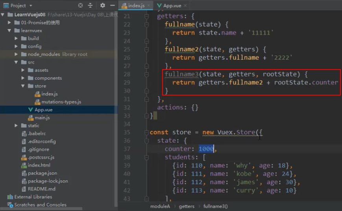Expand the static folder
The image size is (342, 211).
[x=16, y=126]
